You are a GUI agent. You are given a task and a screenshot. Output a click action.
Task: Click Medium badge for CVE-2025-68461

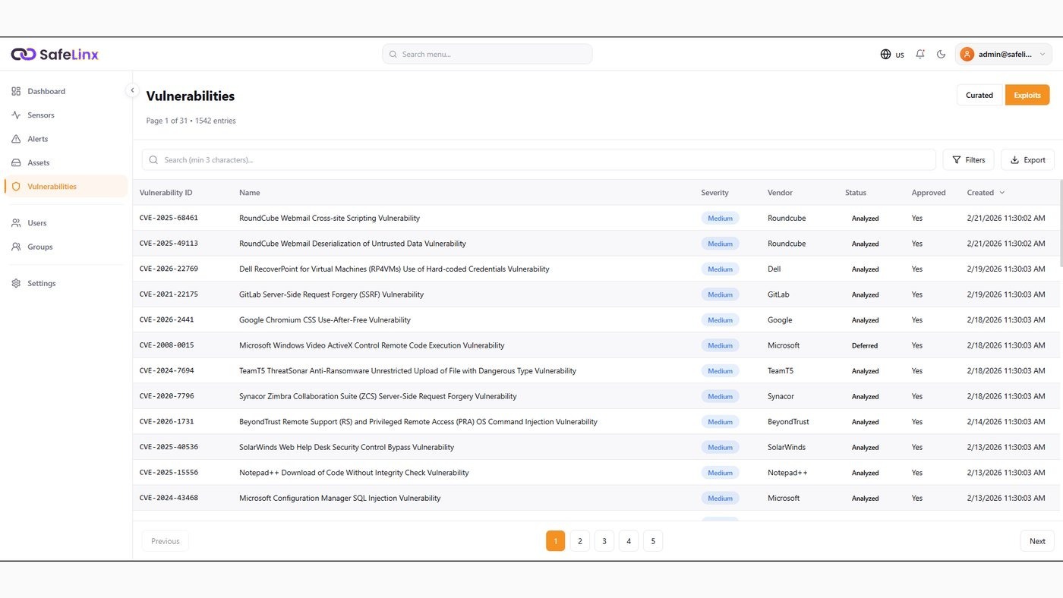click(x=720, y=218)
